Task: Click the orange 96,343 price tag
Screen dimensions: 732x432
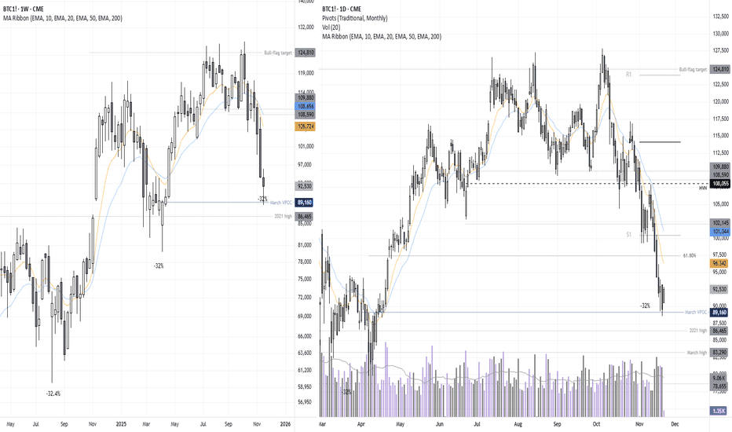Action: click(x=719, y=264)
